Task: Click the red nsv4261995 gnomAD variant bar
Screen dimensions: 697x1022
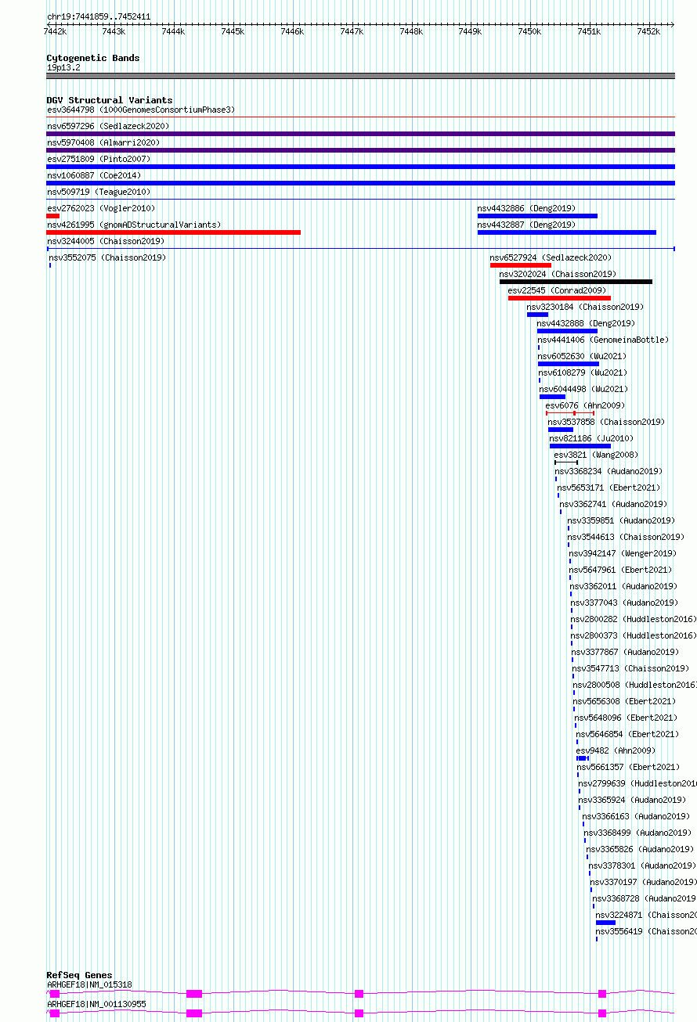Action: coord(174,232)
